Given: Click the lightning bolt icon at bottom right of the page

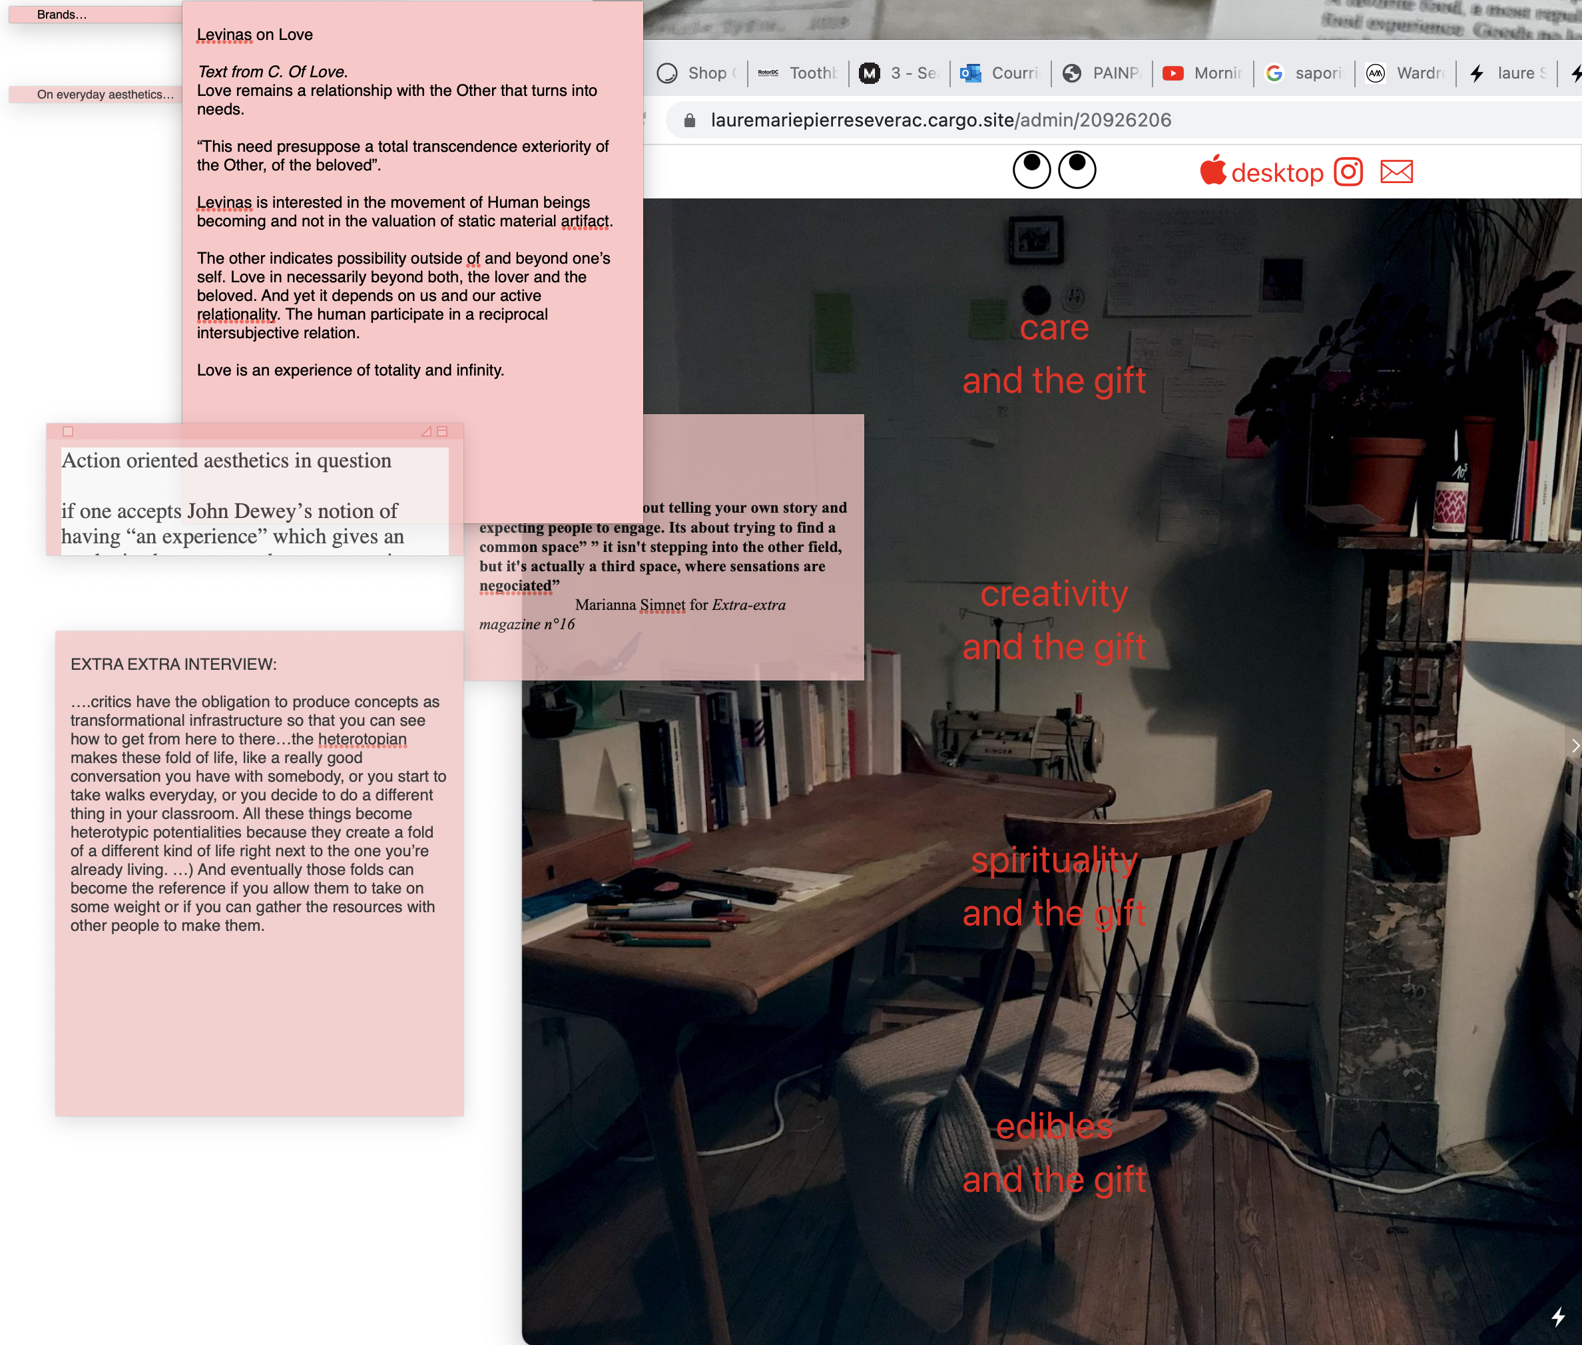Looking at the screenshot, I should coord(1557,1317).
